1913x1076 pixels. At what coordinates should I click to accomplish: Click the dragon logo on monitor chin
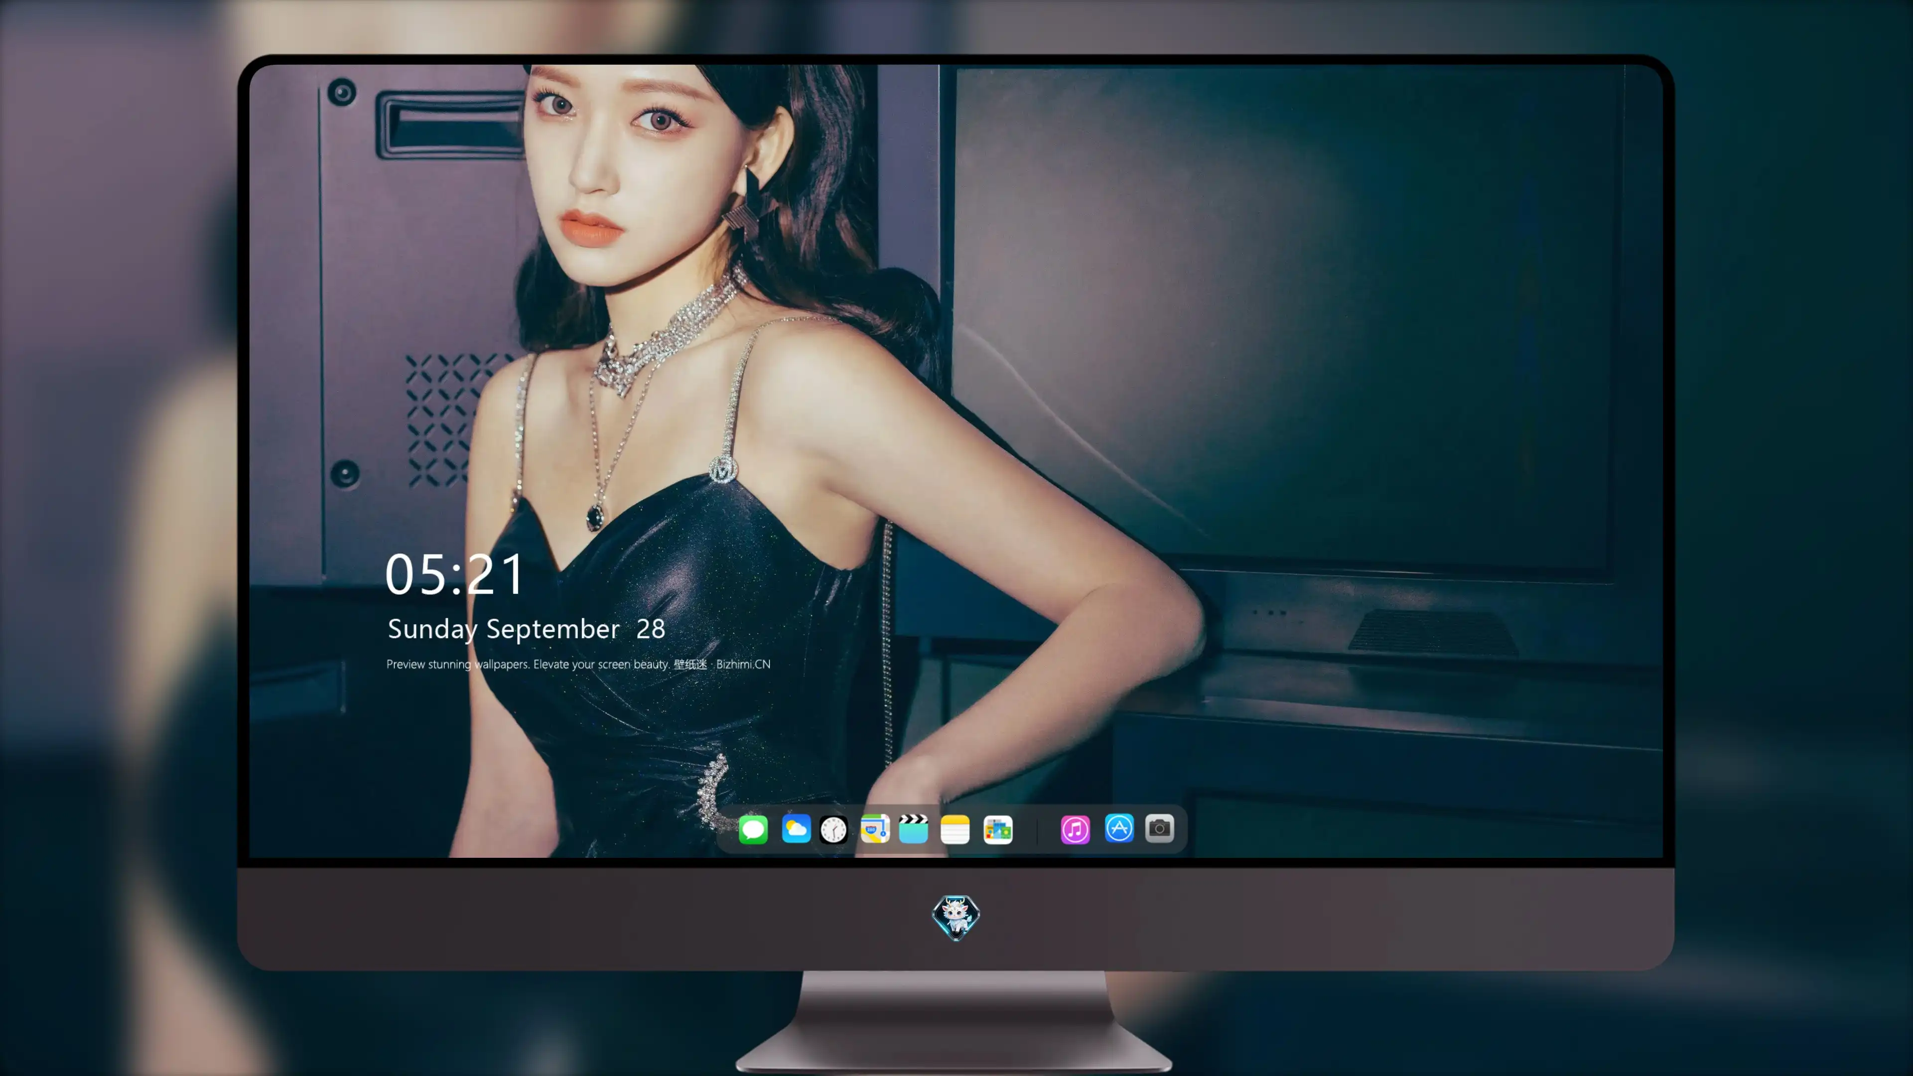(956, 917)
